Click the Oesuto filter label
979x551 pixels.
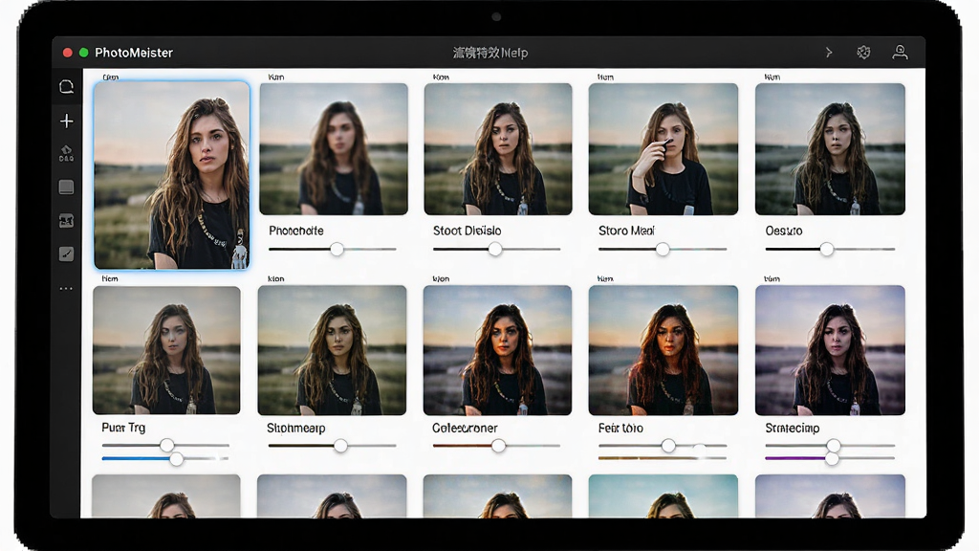[x=784, y=231]
